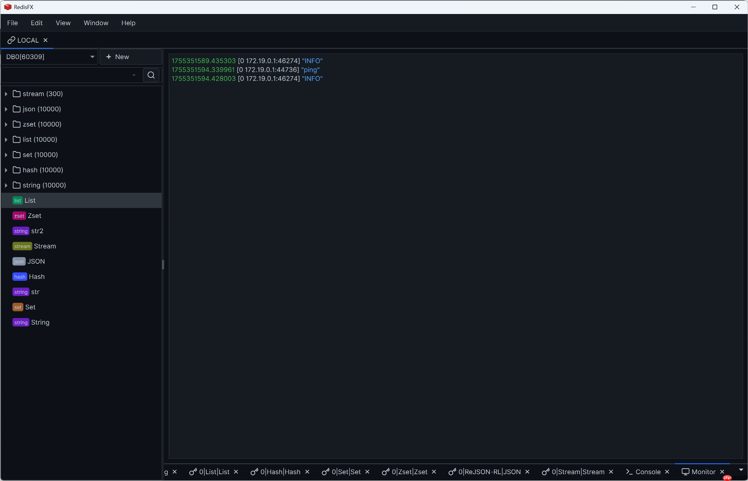Open the search history dropdown arrow in filter field
The image size is (748, 481).
[x=134, y=75]
